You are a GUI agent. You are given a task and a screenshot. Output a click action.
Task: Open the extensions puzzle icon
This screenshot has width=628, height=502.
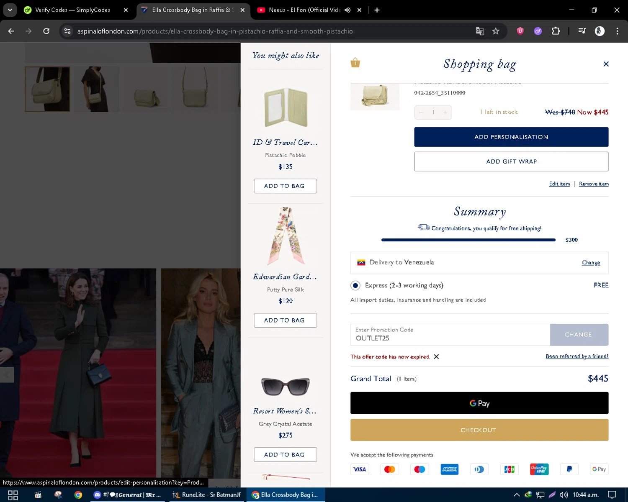pyautogui.click(x=556, y=31)
